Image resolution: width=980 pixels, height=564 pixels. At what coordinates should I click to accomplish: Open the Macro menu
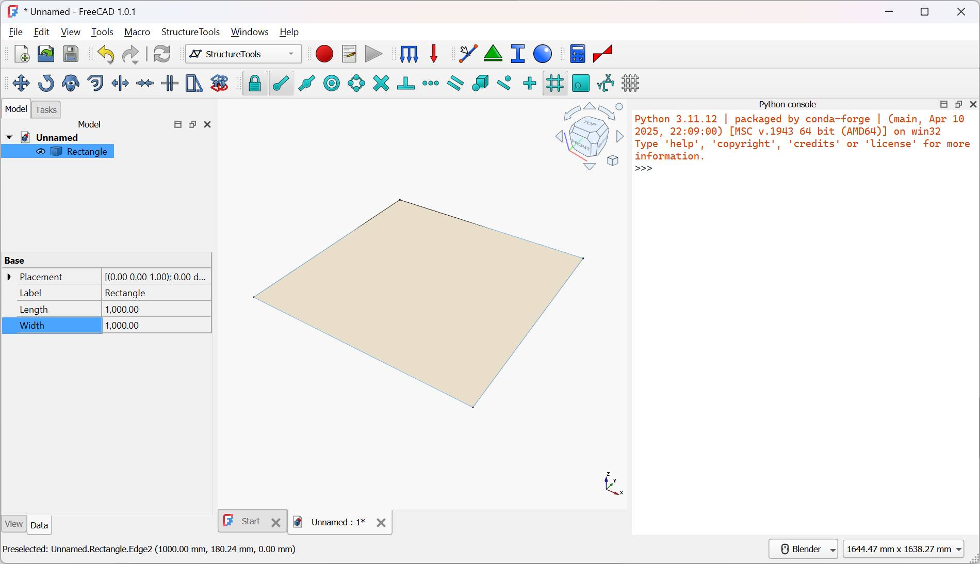coord(137,32)
